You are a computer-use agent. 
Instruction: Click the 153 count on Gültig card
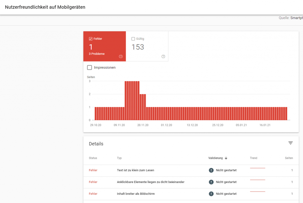[138, 47]
